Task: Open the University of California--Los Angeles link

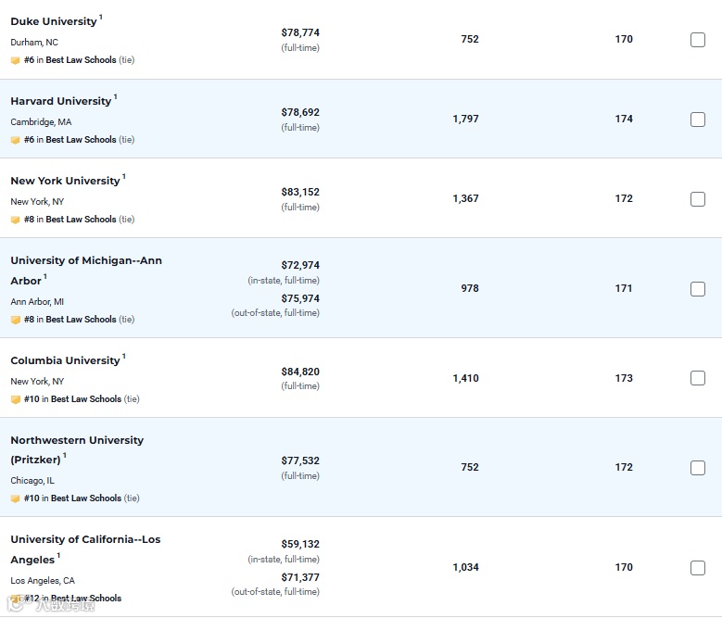Action: pos(85,549)
